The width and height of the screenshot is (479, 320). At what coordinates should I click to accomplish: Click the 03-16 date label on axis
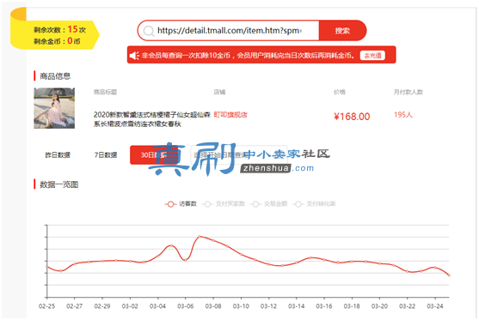tap(324, 306)
